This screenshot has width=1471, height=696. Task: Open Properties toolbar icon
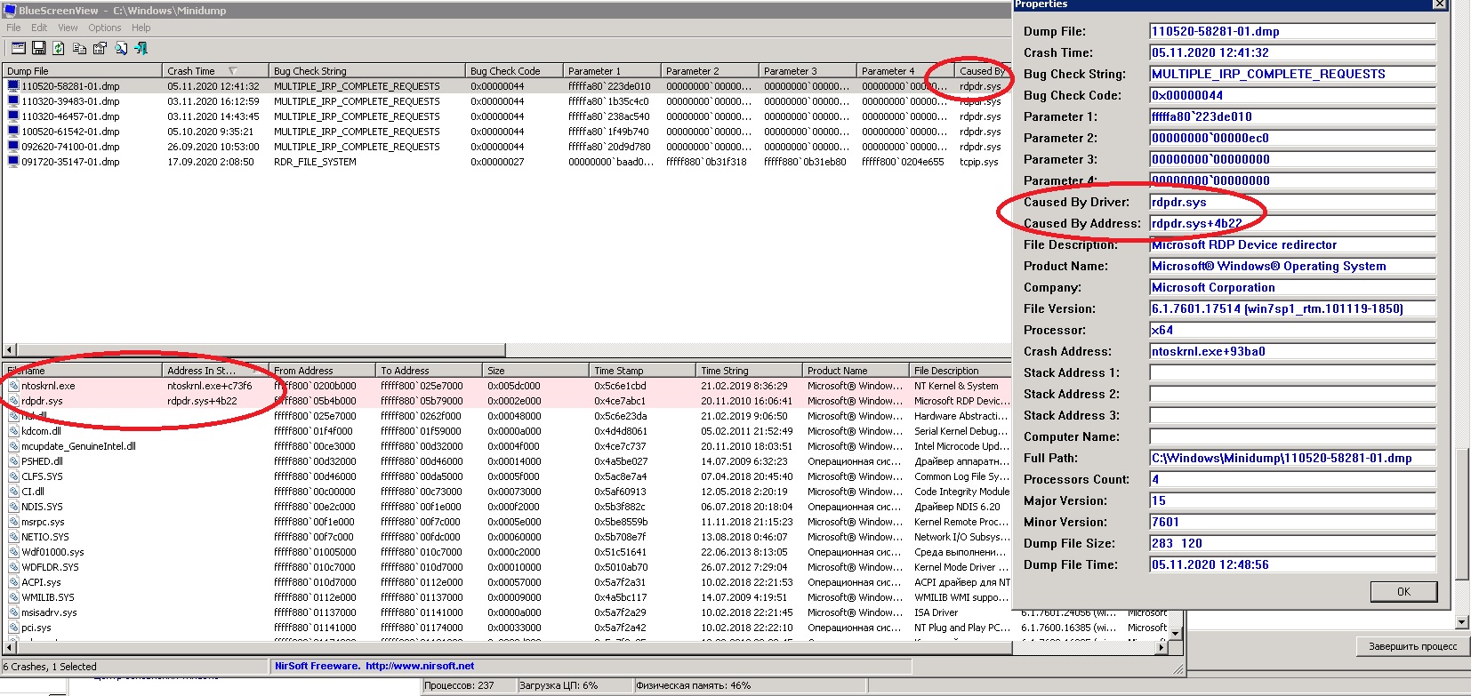[100, 48]
